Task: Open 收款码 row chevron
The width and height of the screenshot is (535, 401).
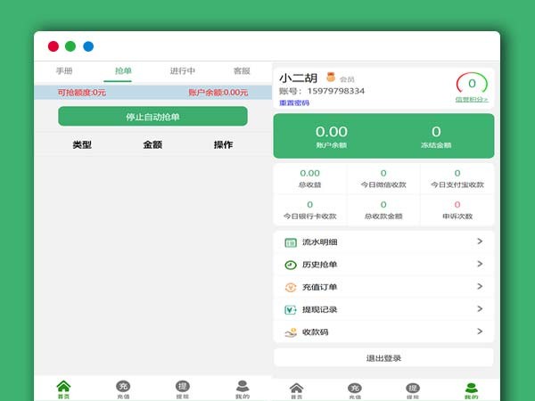Action: pos(480,331)
